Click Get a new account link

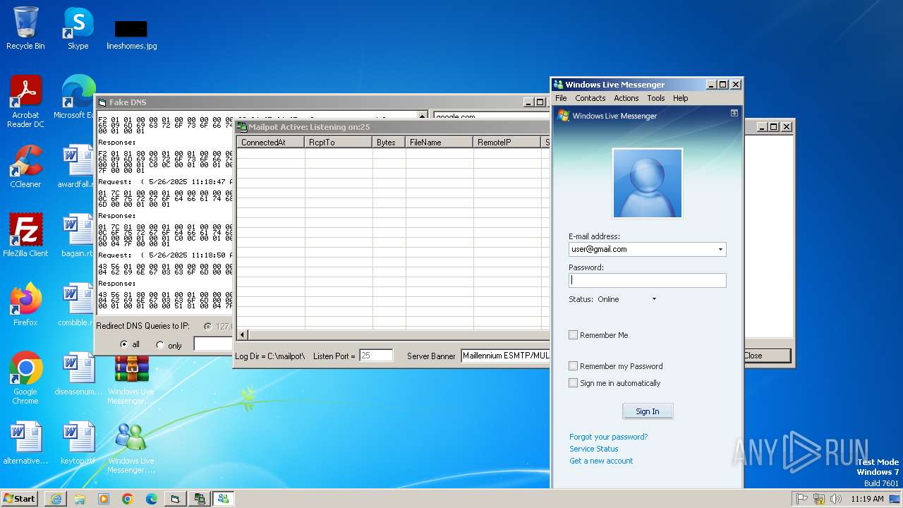[602, 461]
